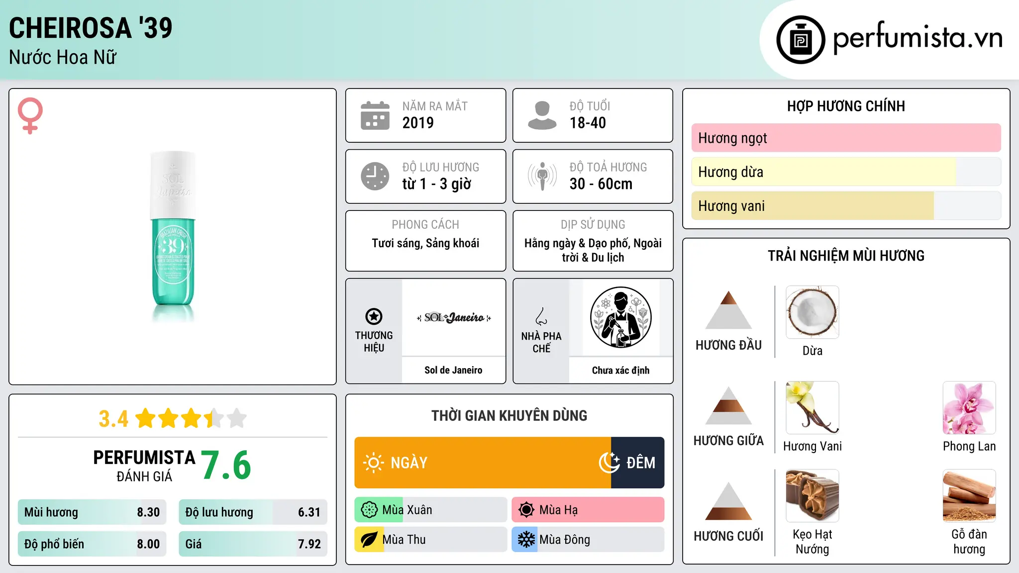The width and height of the screenshot is (1019, 573).
Task: Click the perfumer illustration in the circle
Action: (x=620, y=317)
